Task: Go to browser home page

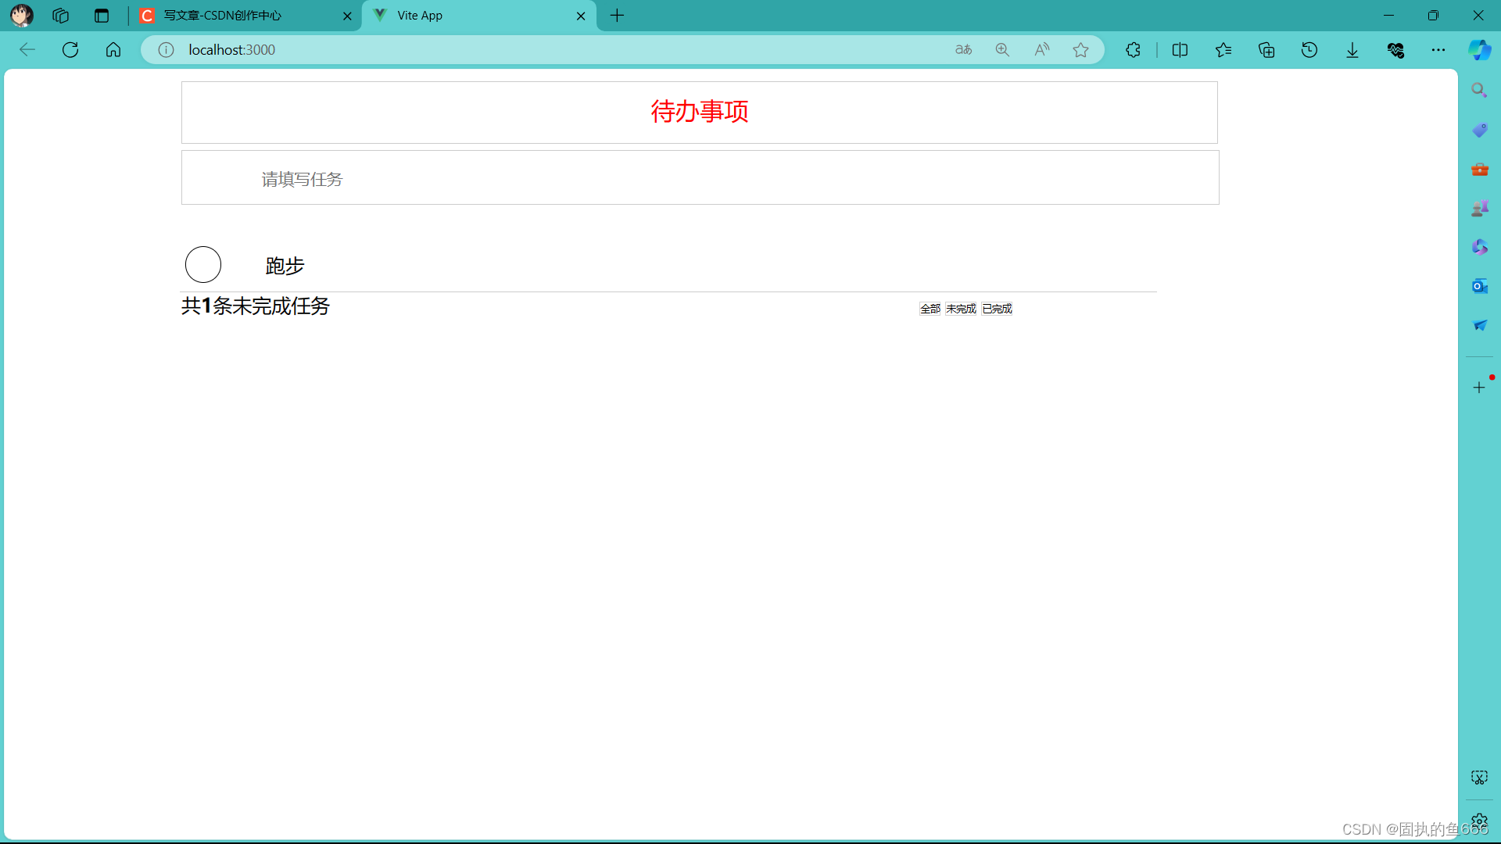Action: [x=113, y=50]
